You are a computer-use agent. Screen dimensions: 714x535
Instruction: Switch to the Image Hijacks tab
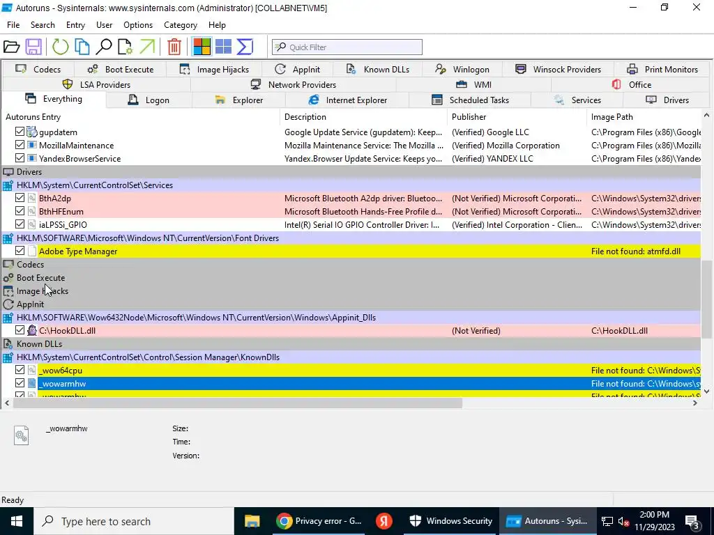tap(215, 70)
